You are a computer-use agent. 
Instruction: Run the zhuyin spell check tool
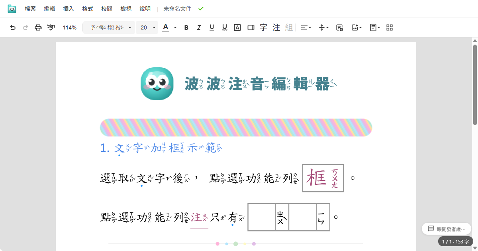51,27
